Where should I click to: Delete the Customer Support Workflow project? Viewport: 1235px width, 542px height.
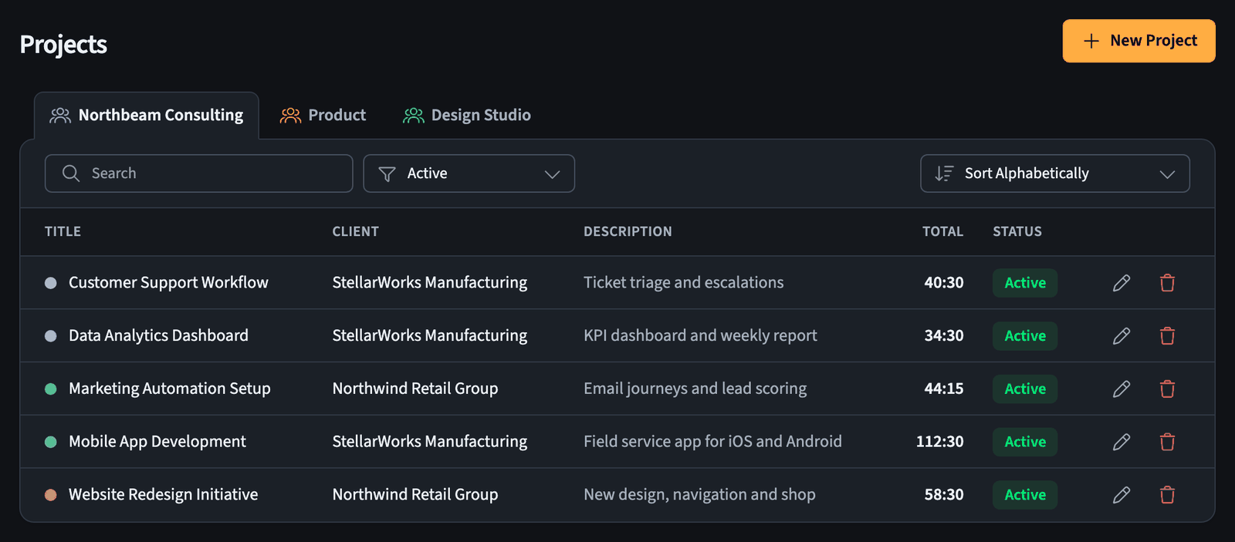tap(1167, 283)
